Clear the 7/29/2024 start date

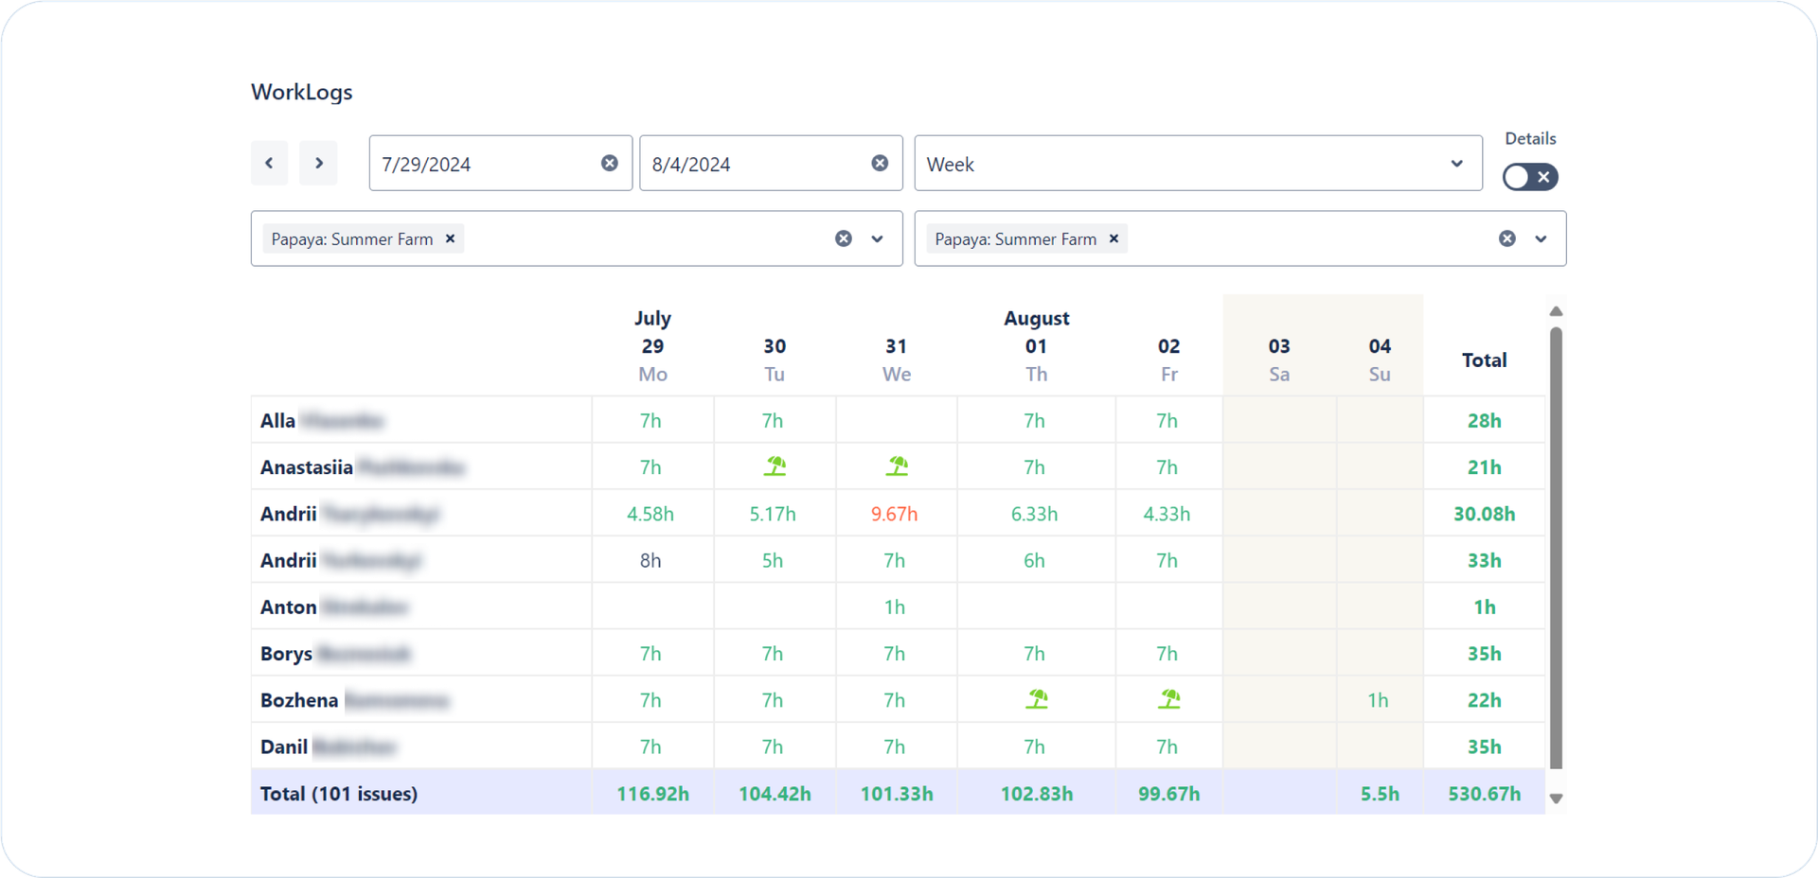(x=610, y=163)
